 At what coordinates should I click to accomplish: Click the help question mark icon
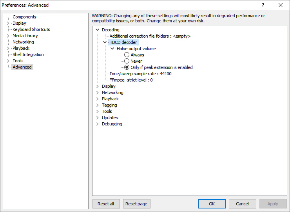pyautogui.click(x=263, y=5)
